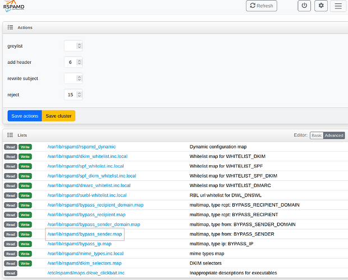Click the add header score input
348x280 pixels.
pos(73,62)
